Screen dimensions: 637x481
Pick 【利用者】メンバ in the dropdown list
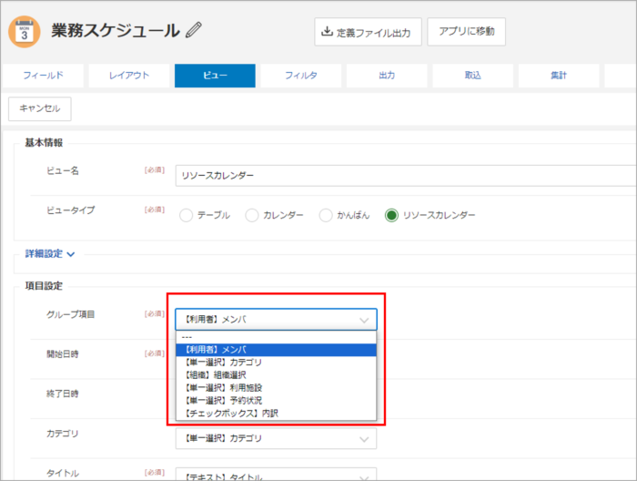click(277, 350)
